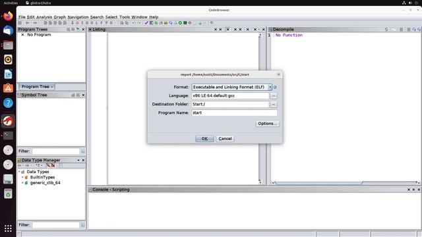This screenshot has height=237, width=422.
Task: Click the navigate-by-label L toolbar icon
Action: coord(97,23)
